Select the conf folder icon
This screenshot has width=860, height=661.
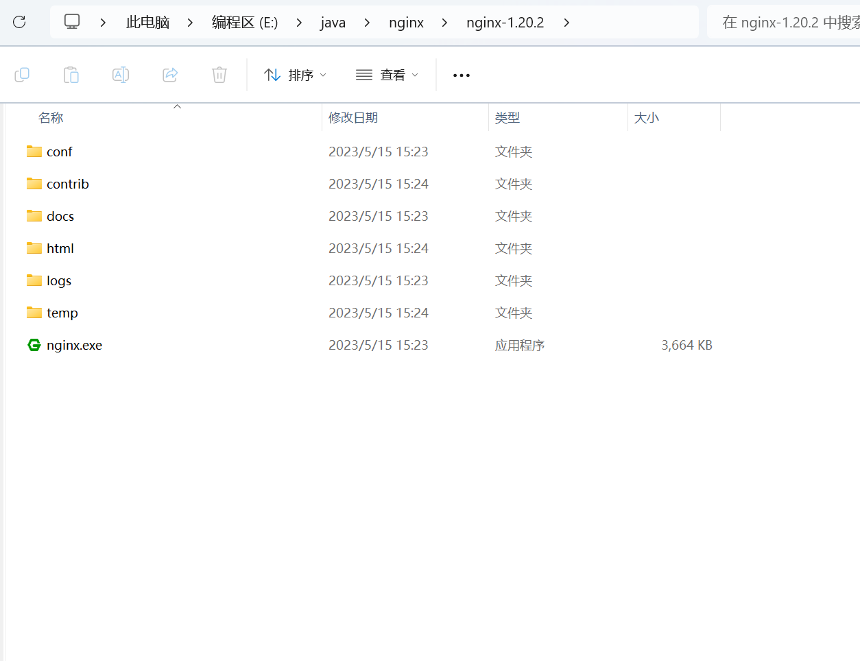pos(34,152)
